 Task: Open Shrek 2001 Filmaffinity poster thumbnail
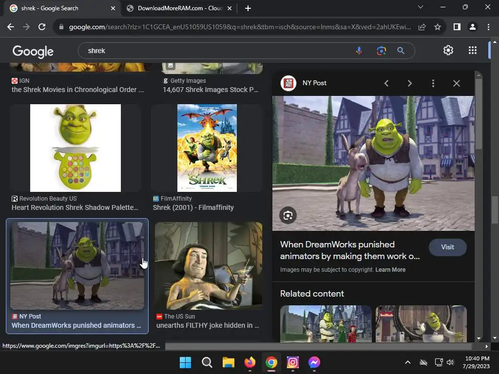[207, 148]
